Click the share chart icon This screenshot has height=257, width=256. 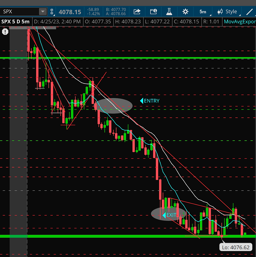point(137,12)
